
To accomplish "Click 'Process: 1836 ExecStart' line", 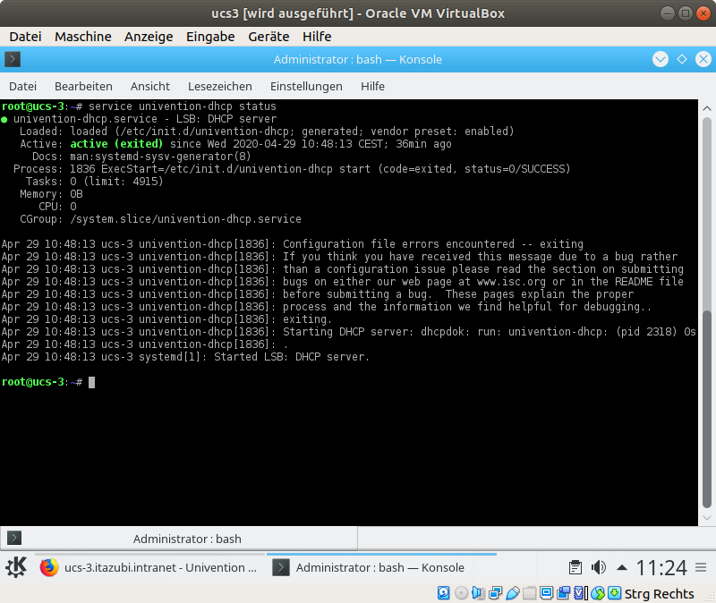I will click(292, 169).
